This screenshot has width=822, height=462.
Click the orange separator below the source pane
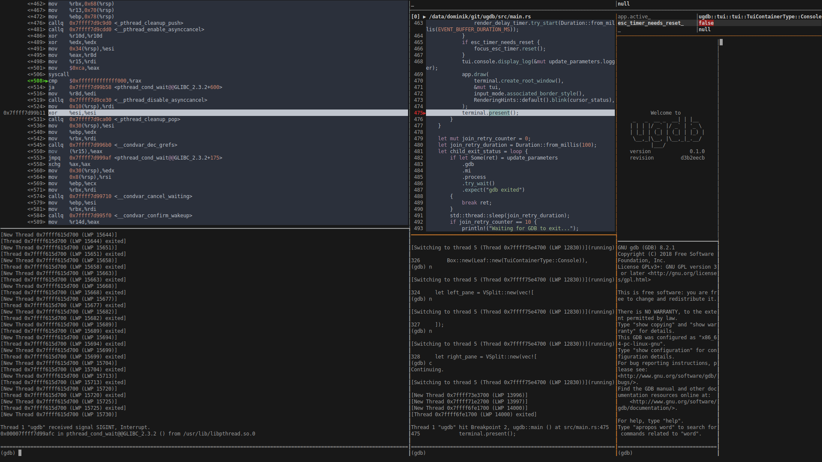coord(513,235)
